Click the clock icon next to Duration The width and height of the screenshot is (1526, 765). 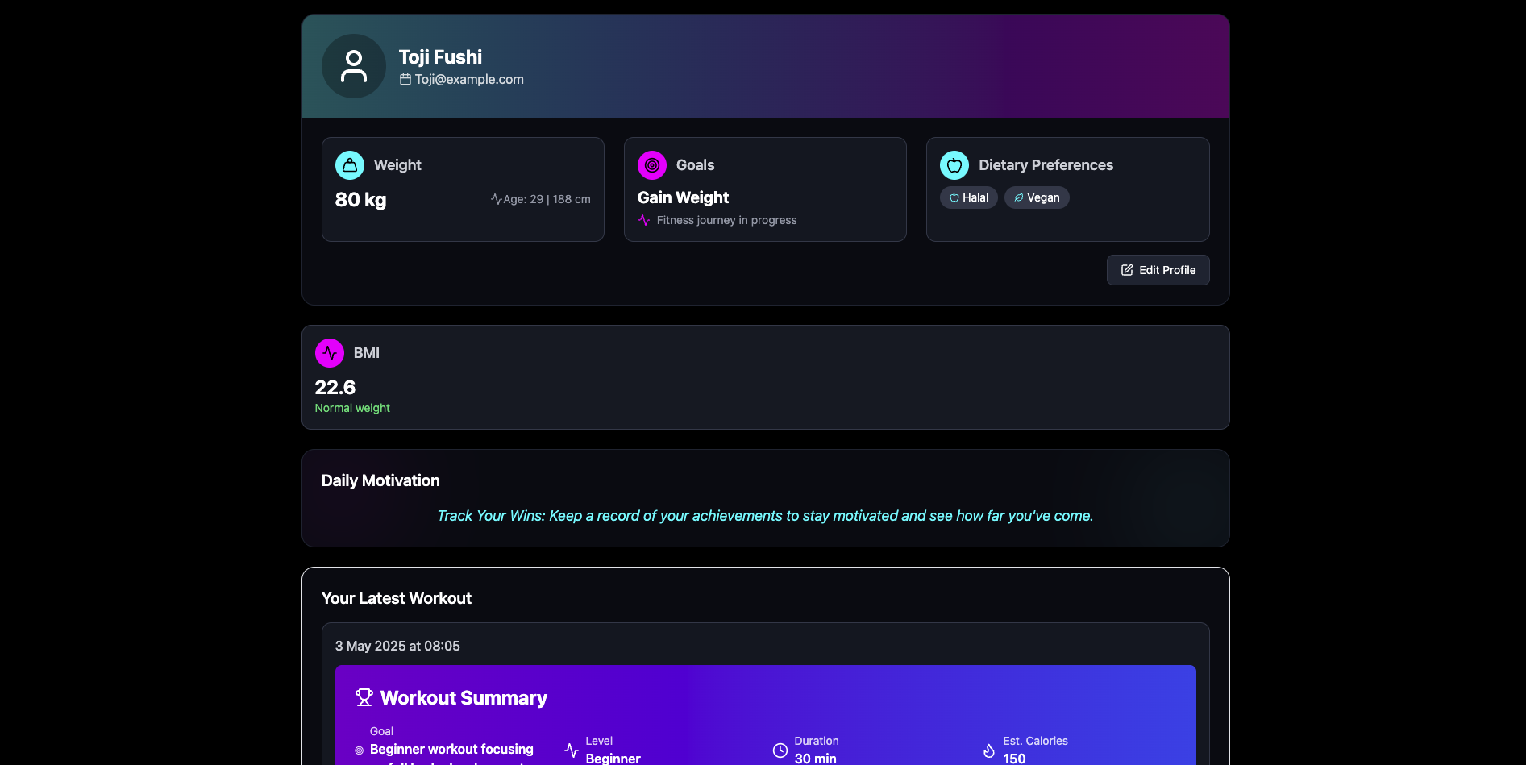point(780,750)
